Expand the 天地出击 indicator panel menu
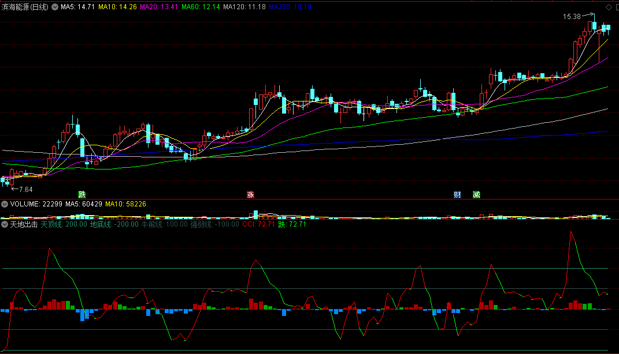This screenshot has height=354, width=619. [5, 224]
